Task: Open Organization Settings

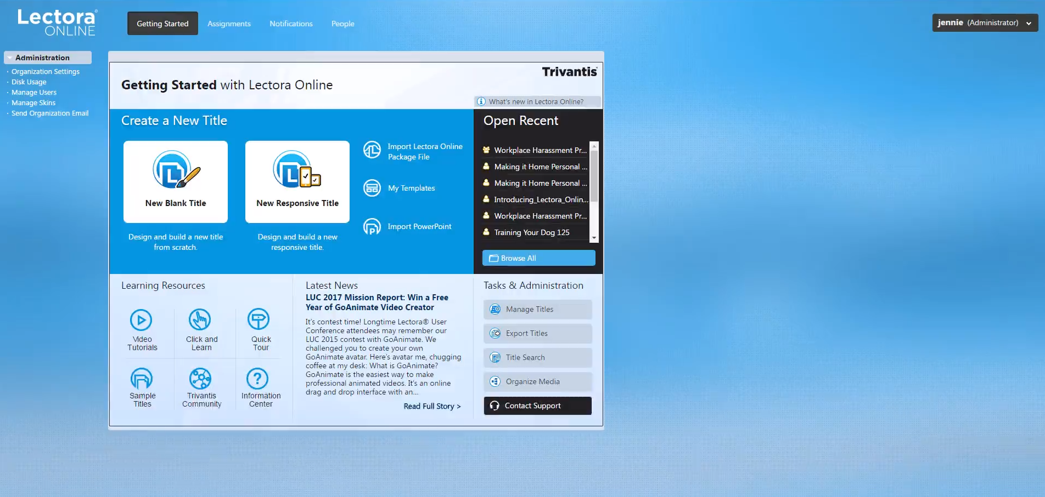Action: (46, 71)
